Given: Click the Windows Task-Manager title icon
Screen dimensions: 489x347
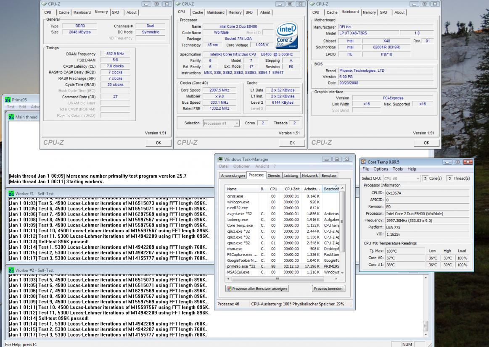Looking at the screenshot, I should click(220, 159).
